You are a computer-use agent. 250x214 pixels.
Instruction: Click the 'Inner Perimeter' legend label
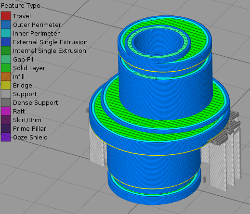coord(36,34)
